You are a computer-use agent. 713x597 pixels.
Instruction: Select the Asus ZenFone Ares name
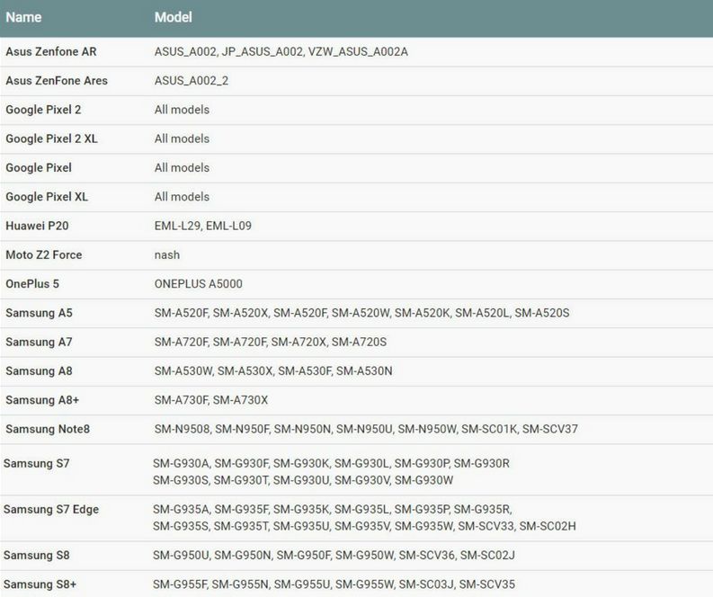click(x=57, y=81)
